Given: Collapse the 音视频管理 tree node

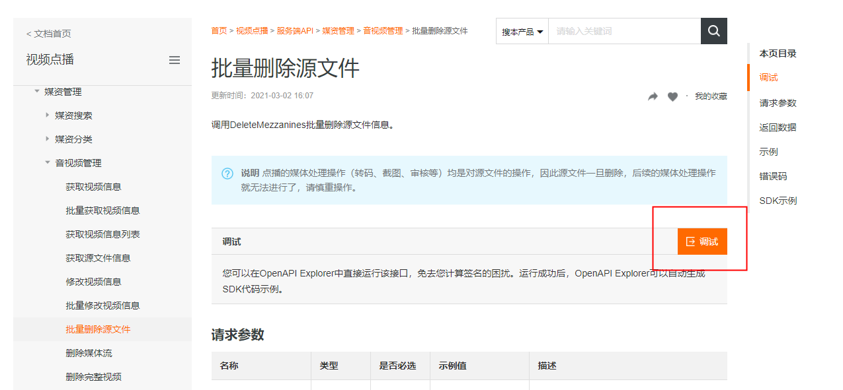Looking at the screenshot, I should 48,162.
